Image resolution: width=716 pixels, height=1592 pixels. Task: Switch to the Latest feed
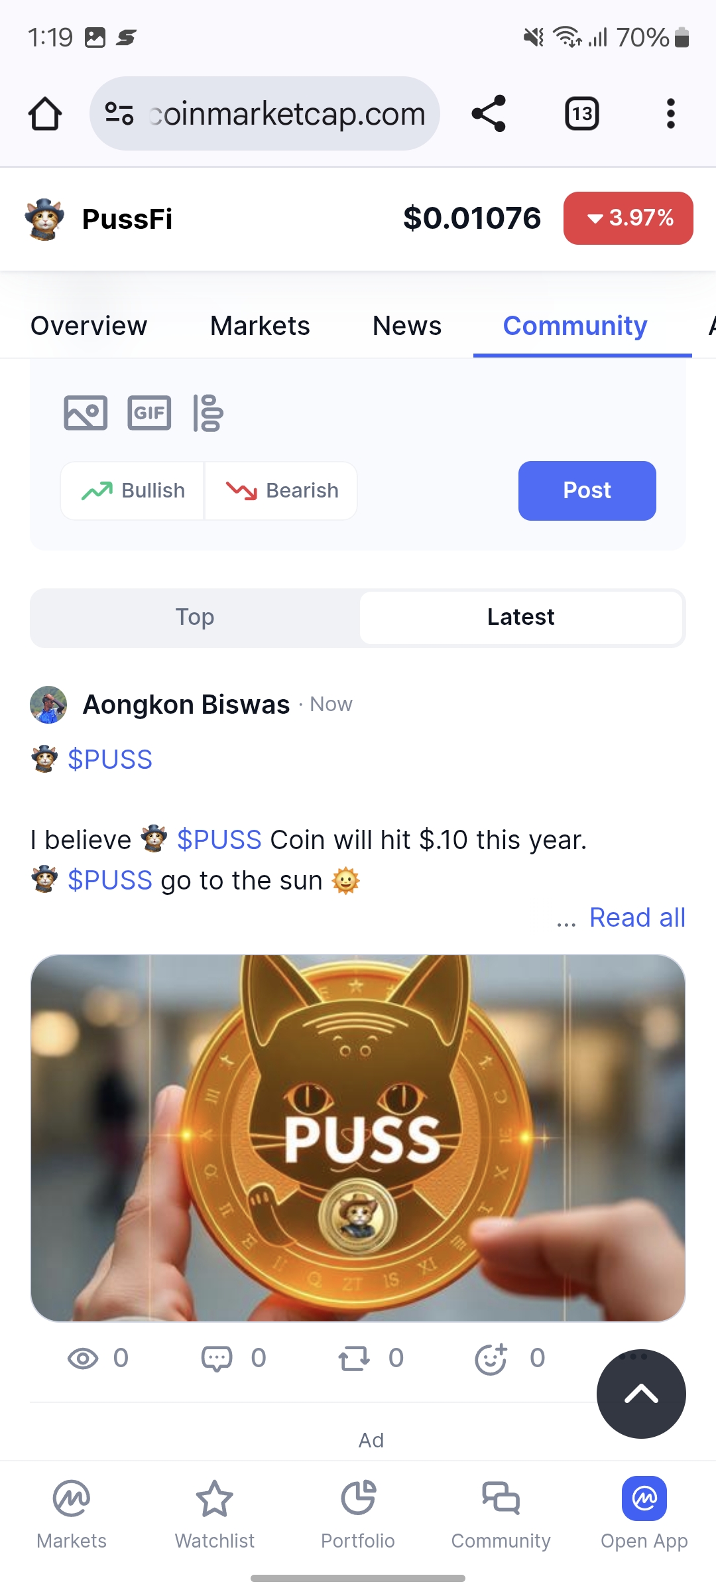521,618
